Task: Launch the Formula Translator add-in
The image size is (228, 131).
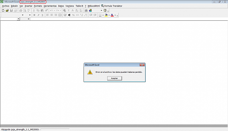Action: [x=112, y=6]
